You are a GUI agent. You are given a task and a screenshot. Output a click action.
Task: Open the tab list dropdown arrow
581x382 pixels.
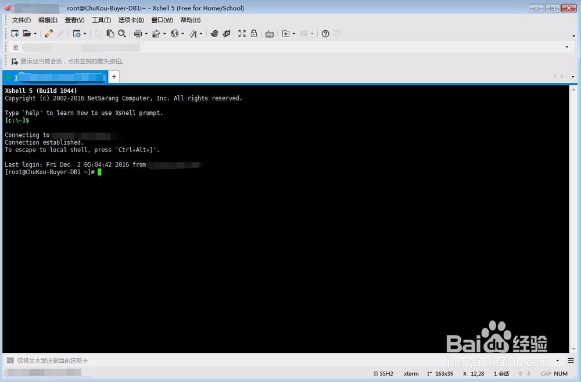573,77
